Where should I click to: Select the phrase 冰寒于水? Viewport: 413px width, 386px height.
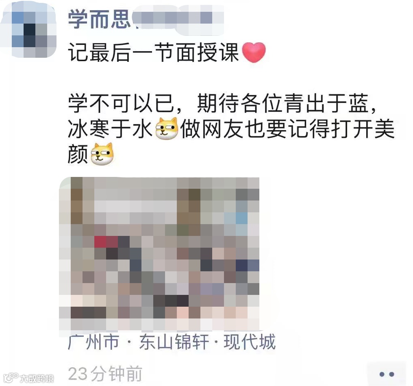tap(110, 129)
